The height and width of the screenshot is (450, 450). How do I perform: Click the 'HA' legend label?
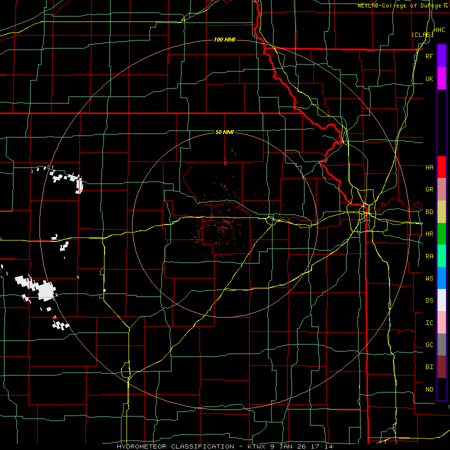[x=429, y=167]
